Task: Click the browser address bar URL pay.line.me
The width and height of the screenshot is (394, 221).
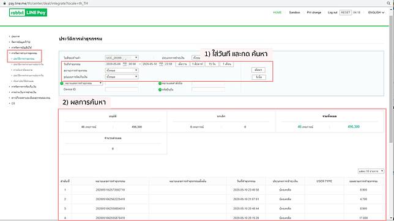Action: point(48,4)
